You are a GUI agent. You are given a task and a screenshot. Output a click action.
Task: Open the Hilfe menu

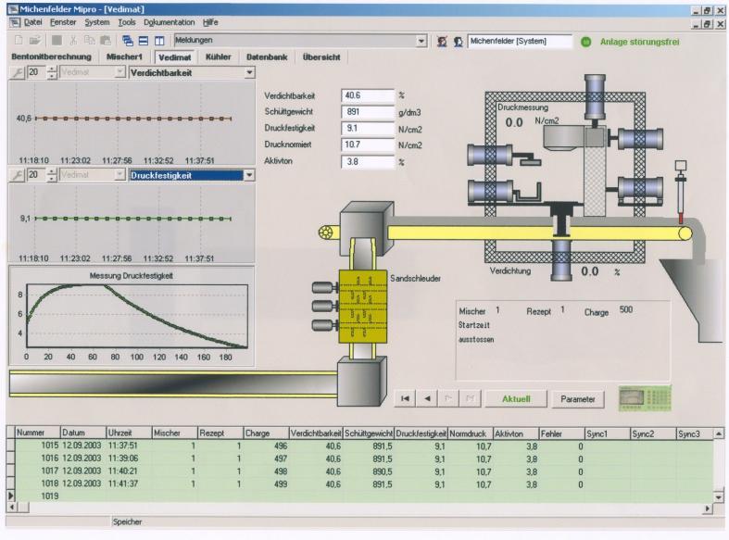tap(210, 22)
